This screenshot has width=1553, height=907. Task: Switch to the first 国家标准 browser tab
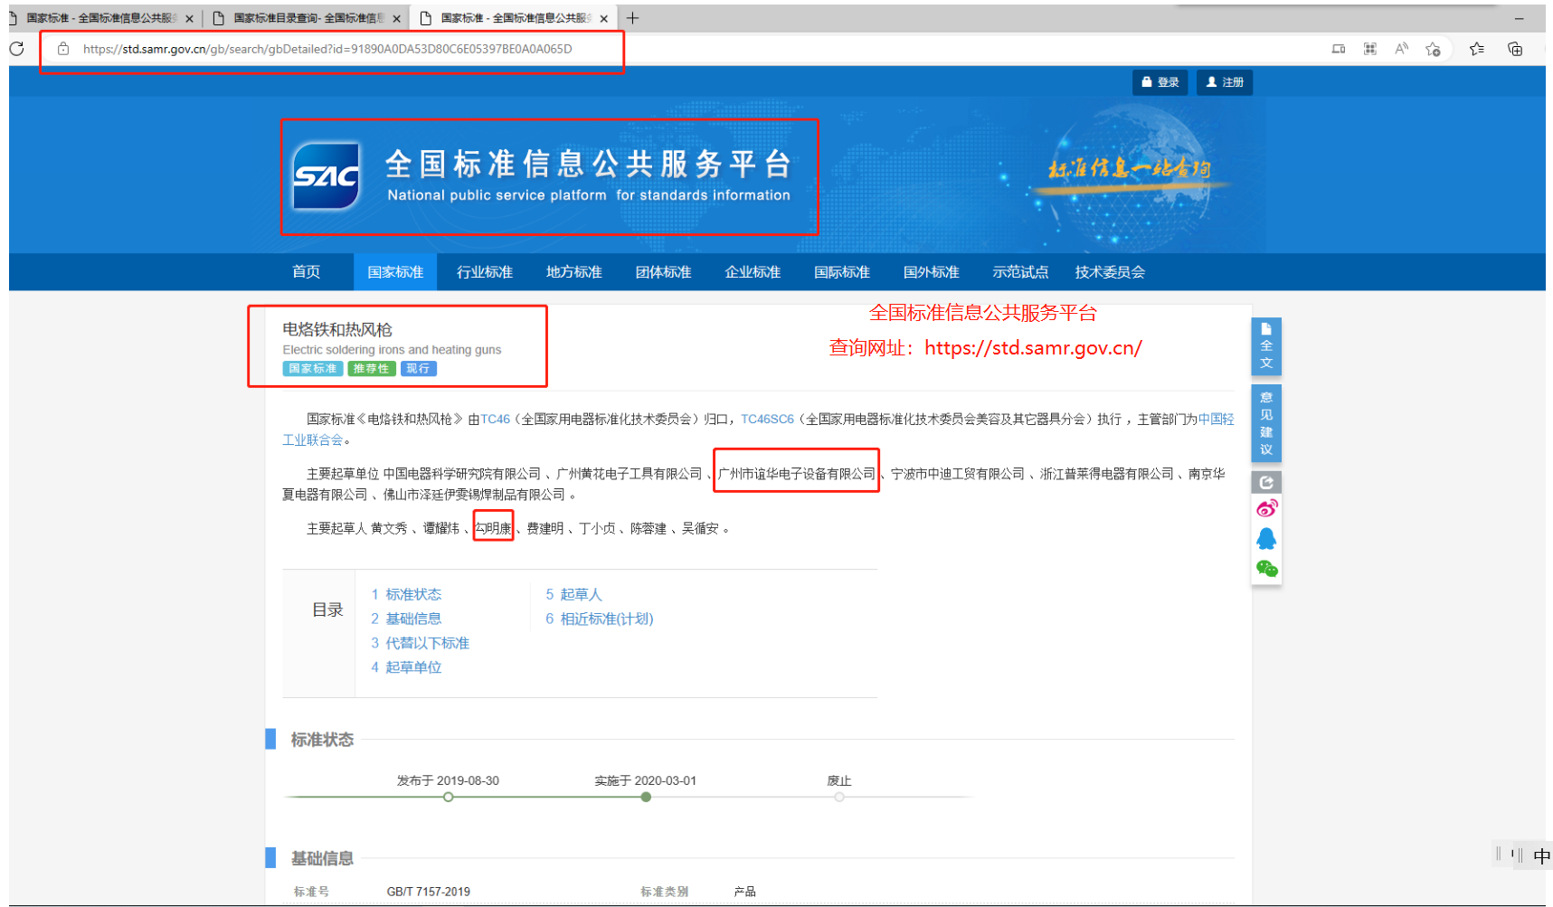click(99, 18)
